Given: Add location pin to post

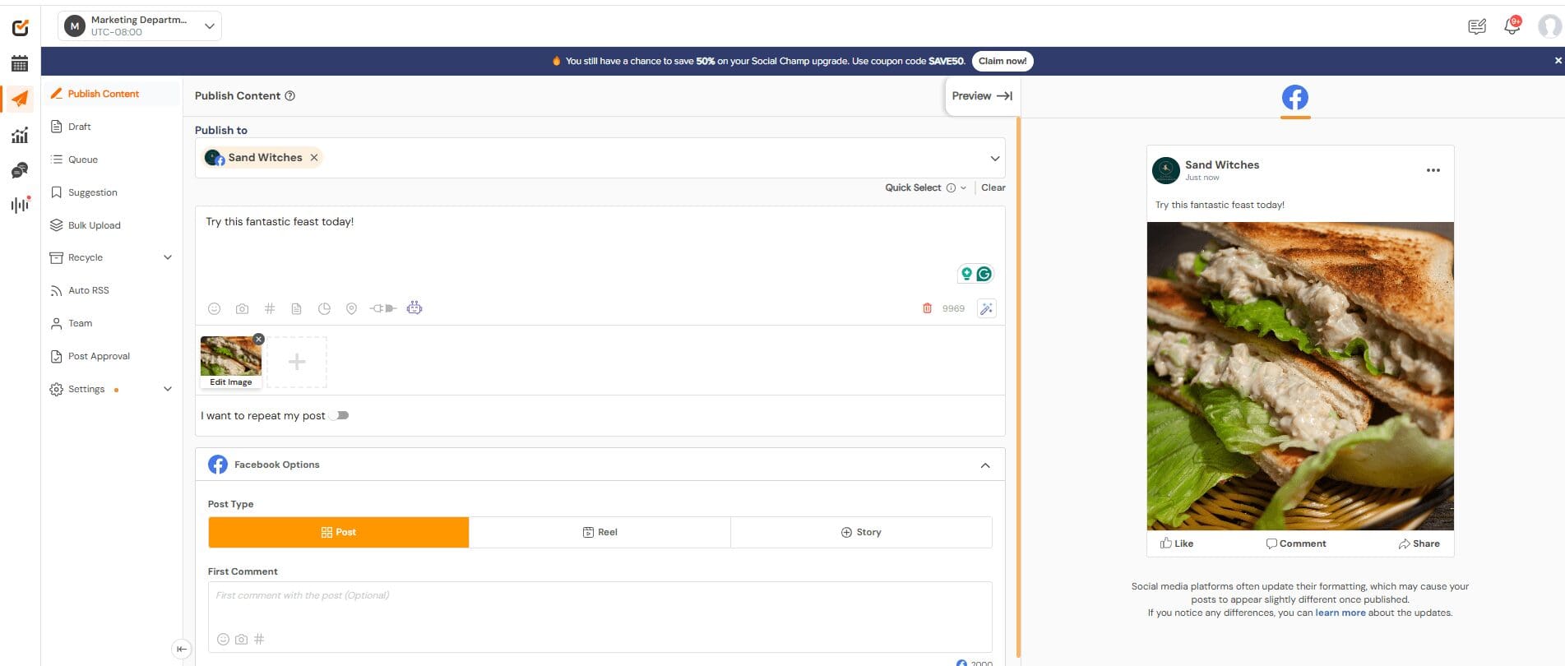Looking at the screenshot, I should pos(351,308).
